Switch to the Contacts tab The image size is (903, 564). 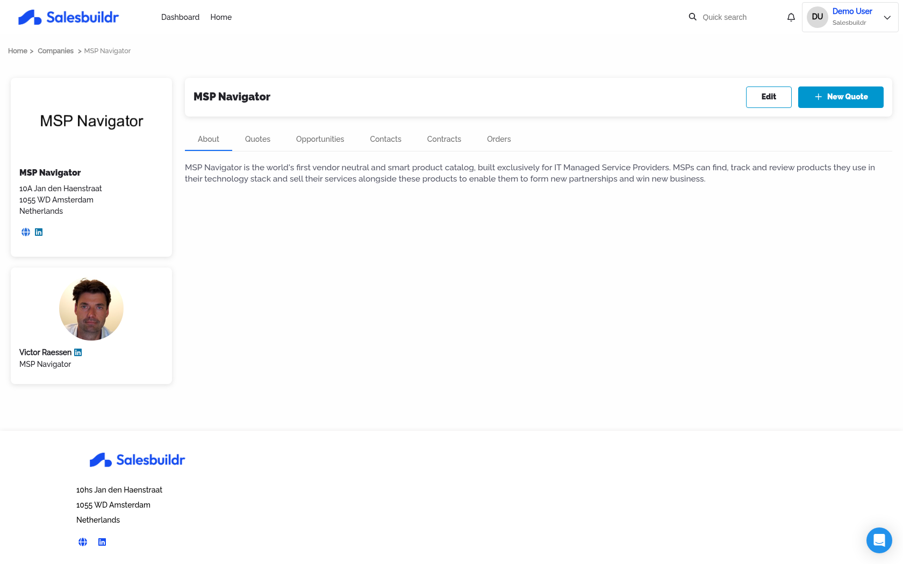(385, 139)
